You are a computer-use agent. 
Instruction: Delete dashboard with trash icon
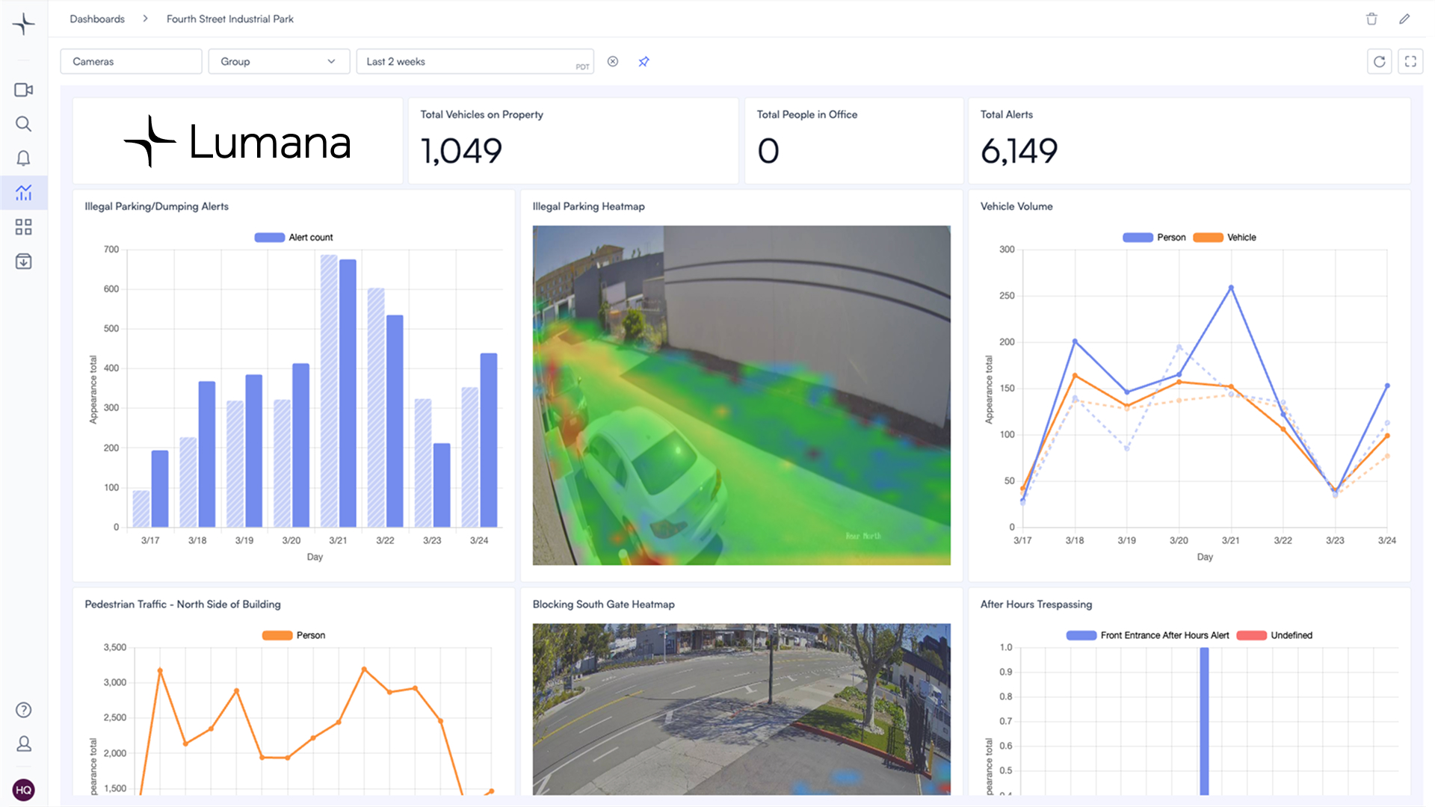pos(1371,19)
